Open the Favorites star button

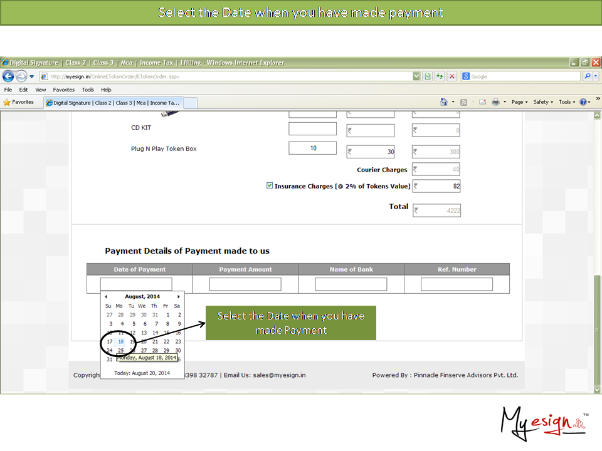tap(19, 102)
